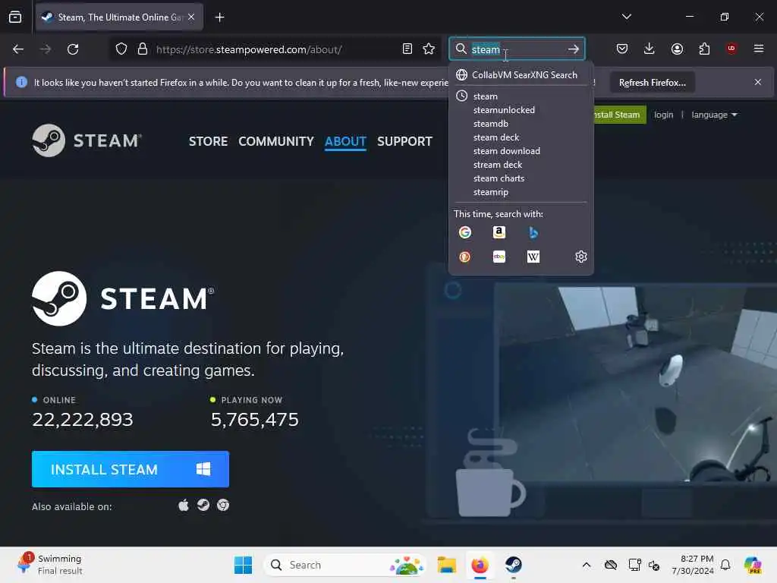Click the search go arrow

click(x=574, y=49)
